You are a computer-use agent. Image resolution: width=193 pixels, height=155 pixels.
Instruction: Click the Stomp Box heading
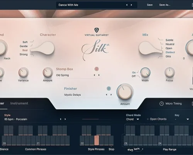(x=64, y=69)
